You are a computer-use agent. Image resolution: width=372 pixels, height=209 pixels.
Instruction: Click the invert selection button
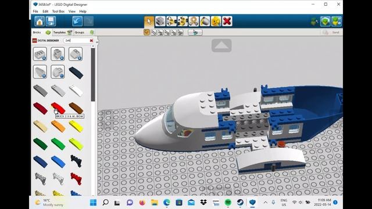(x=195, y=33)
